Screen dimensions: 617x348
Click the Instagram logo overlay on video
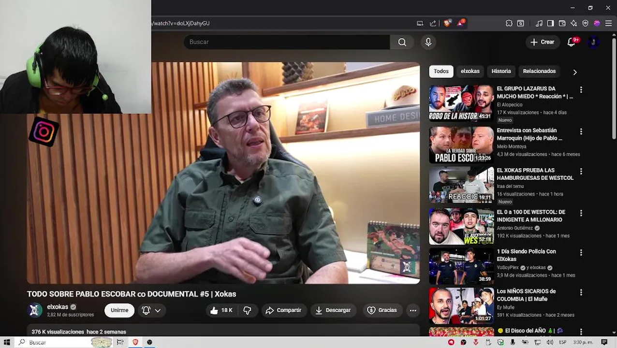[44, 132]
